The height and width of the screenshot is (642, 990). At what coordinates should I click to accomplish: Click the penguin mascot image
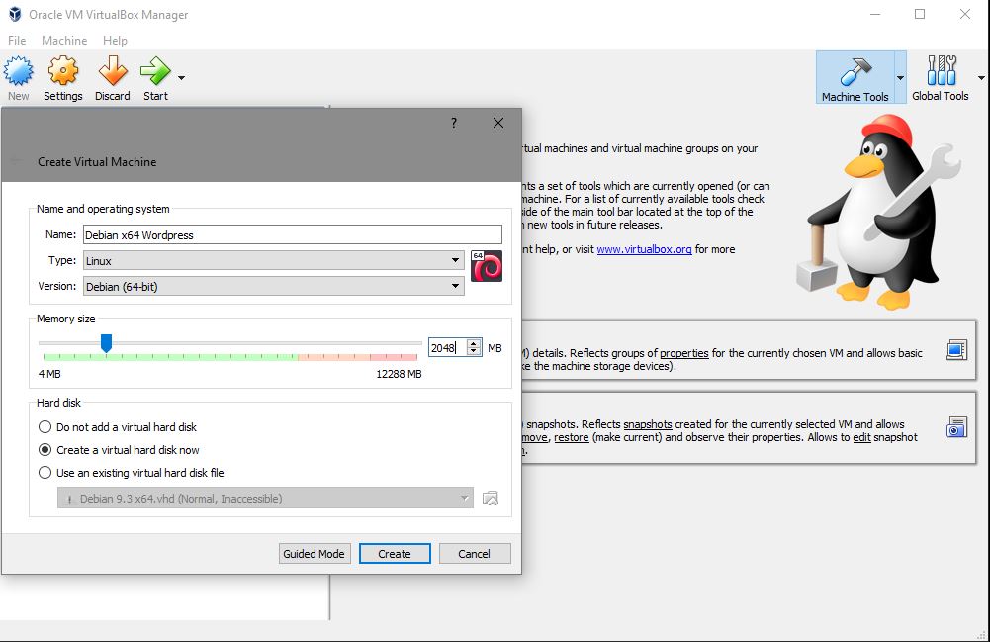(x=877, y=212)
